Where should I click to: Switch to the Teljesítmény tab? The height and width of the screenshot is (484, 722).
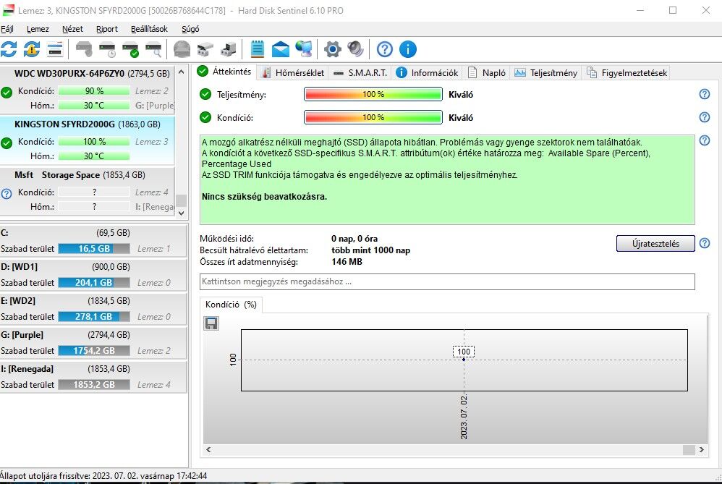coord(545,73)
